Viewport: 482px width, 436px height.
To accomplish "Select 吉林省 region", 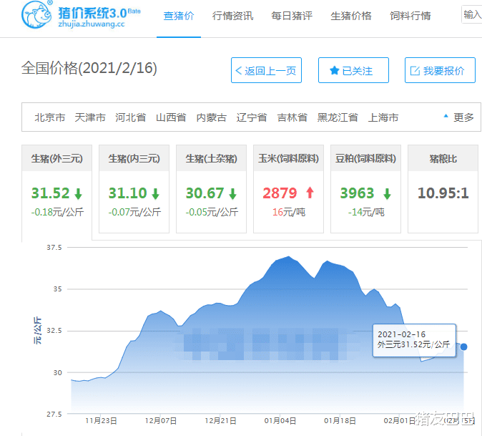I will (x=292, y=117).
